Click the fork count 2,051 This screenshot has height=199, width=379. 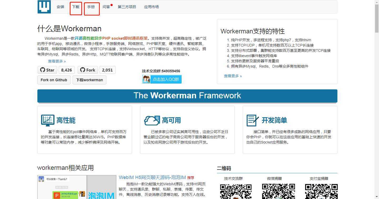point(107,70)
